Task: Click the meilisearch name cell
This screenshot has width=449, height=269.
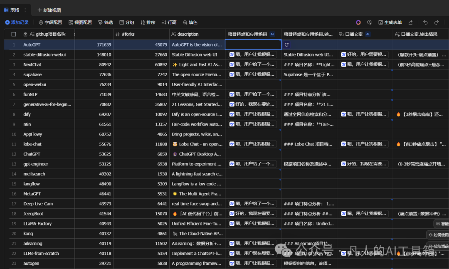Action: coord(47,174)
